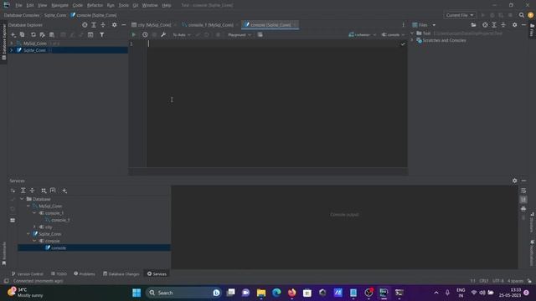Collapse all in Services toolbar
Viewport: 536px width, 301px height.
(x=32, y=191)
